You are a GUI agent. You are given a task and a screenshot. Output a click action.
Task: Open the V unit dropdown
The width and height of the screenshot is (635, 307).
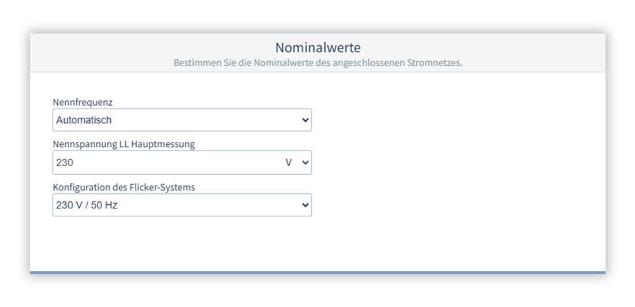pyautogui.click(x=297, y=163)
